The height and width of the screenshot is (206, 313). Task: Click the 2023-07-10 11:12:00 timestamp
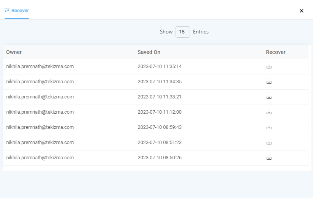click(x=160, y=112)
